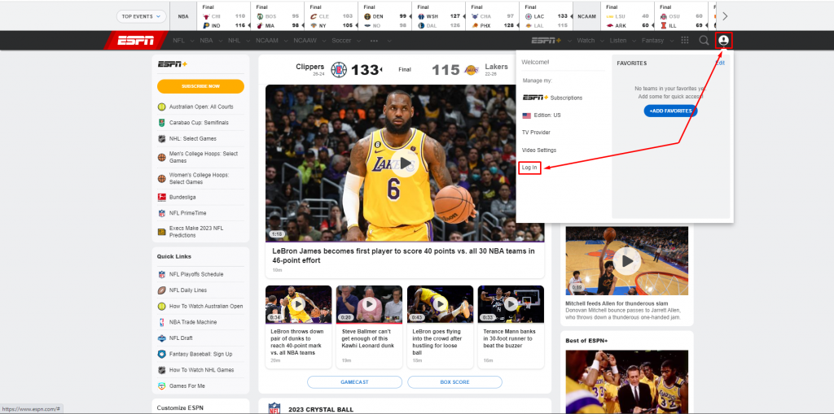Image resolution: width=834 pixels, height=414 pixels.
Task: Expand the NBA menu chevron
Action: (x=220, y=41)
